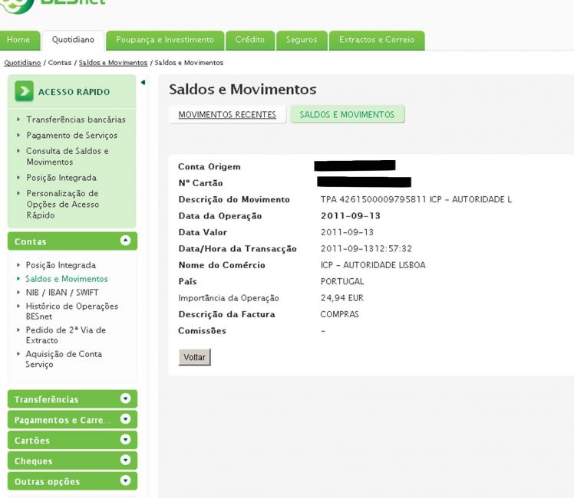Open Poupança e Investimento tab

(x=165, y=40)
